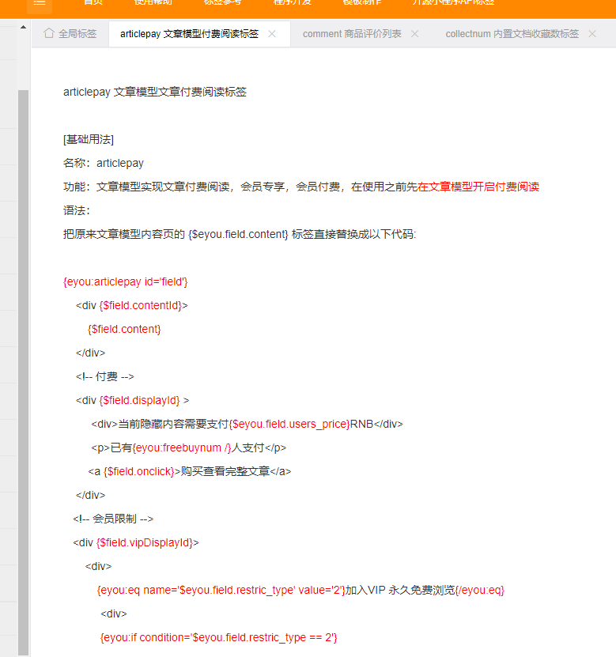Click the {$eyou.field.users_price} code text

coord(289,424)
